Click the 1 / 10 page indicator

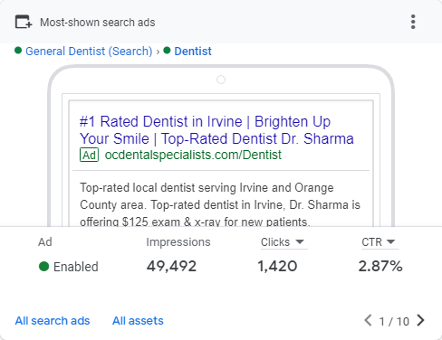394,321
